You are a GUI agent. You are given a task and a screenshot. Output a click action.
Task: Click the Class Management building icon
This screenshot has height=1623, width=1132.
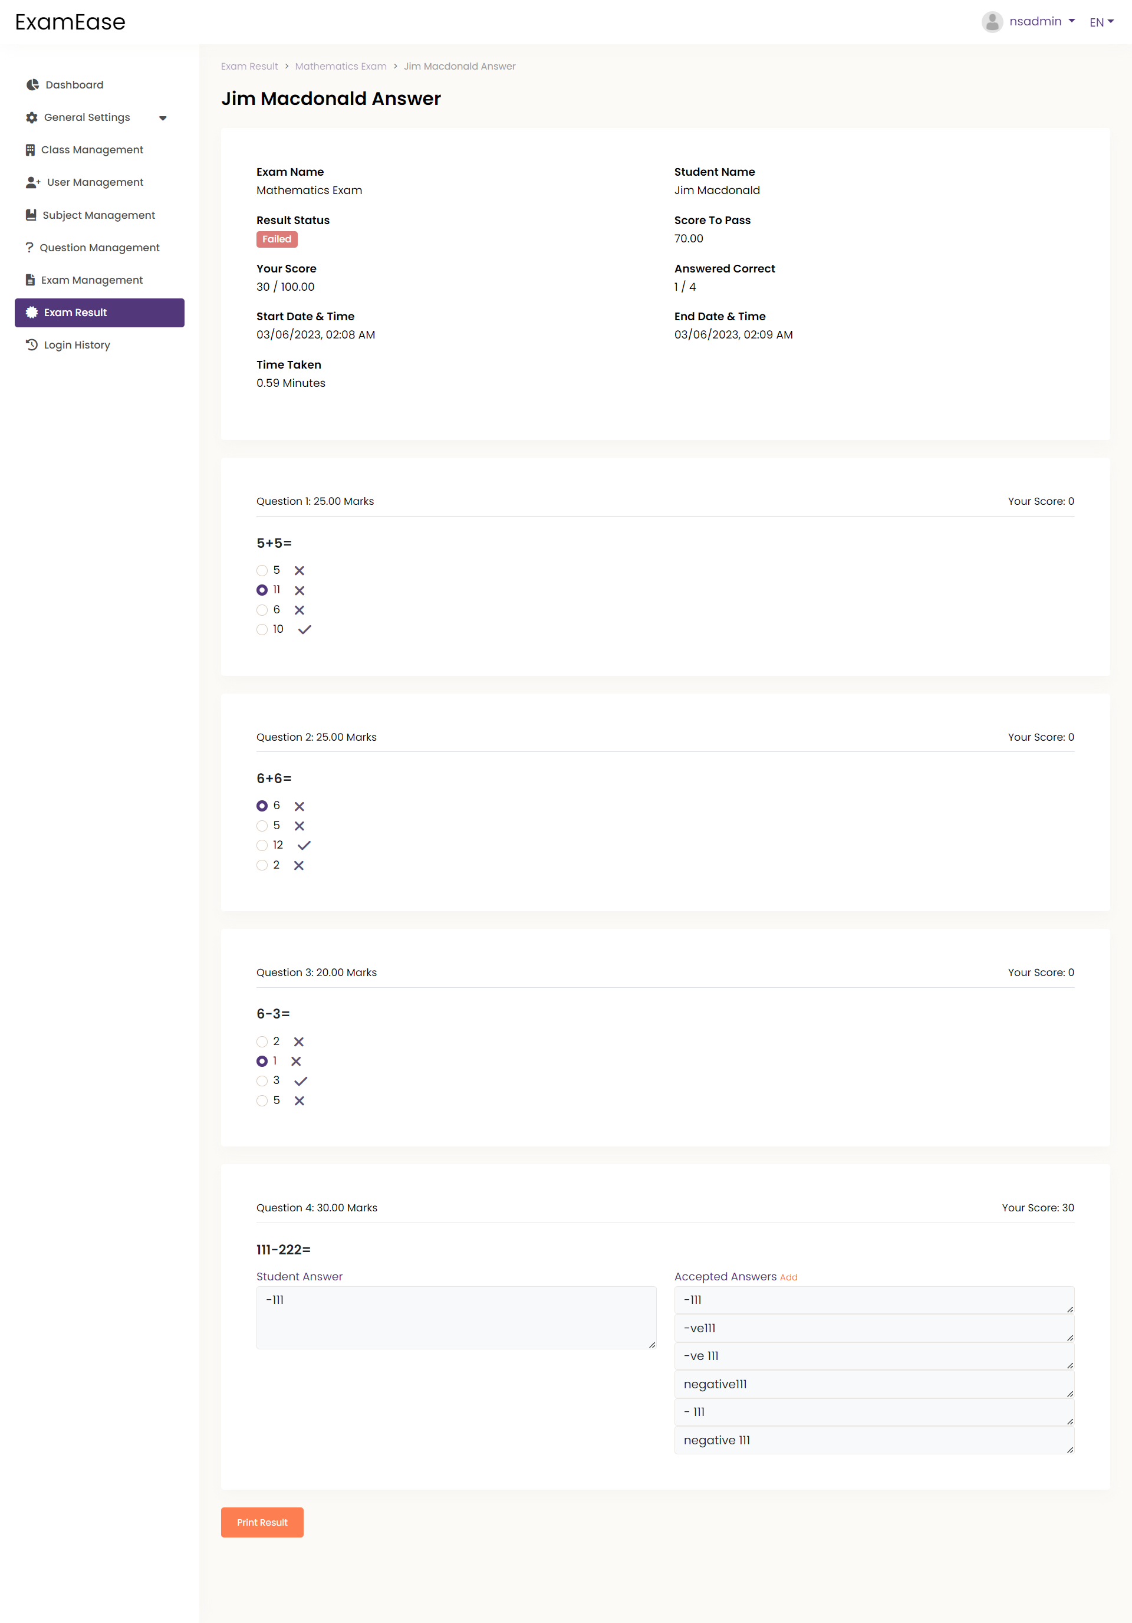(x=31, y=150)
